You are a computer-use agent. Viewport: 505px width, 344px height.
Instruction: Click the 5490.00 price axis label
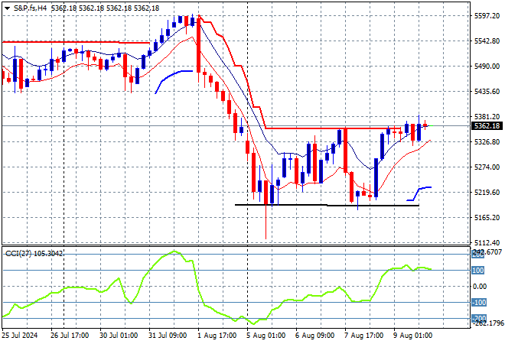click(487, 66)
